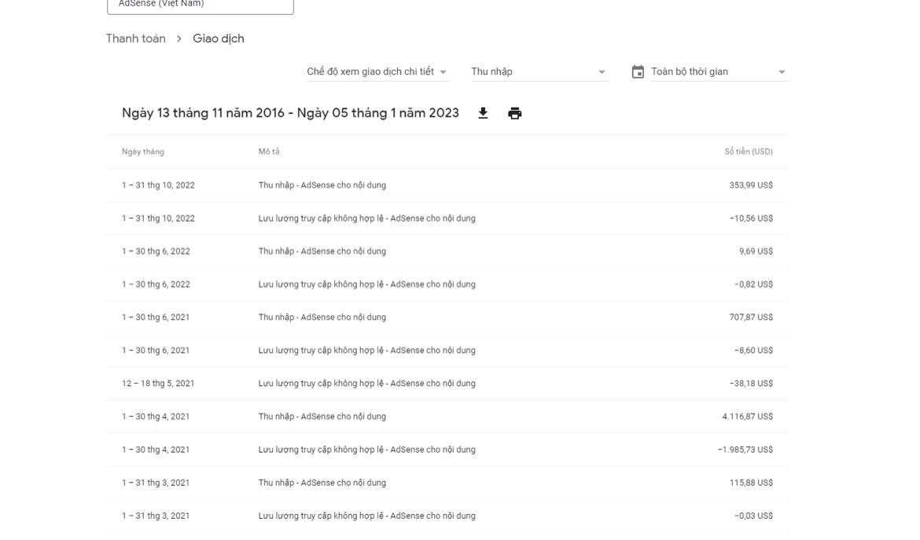The height and width of the screenshot is (540, 920).
Task: Open the 'Chế độ xem giao dịch chi tiết' dropdown
Action: click(x=377, y=72)
